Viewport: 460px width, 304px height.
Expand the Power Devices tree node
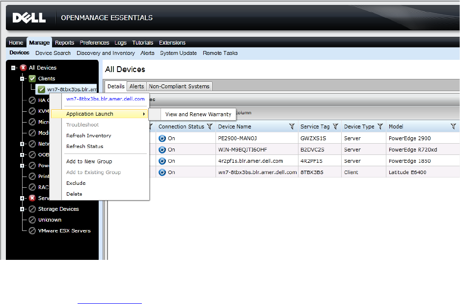(22, 165)
